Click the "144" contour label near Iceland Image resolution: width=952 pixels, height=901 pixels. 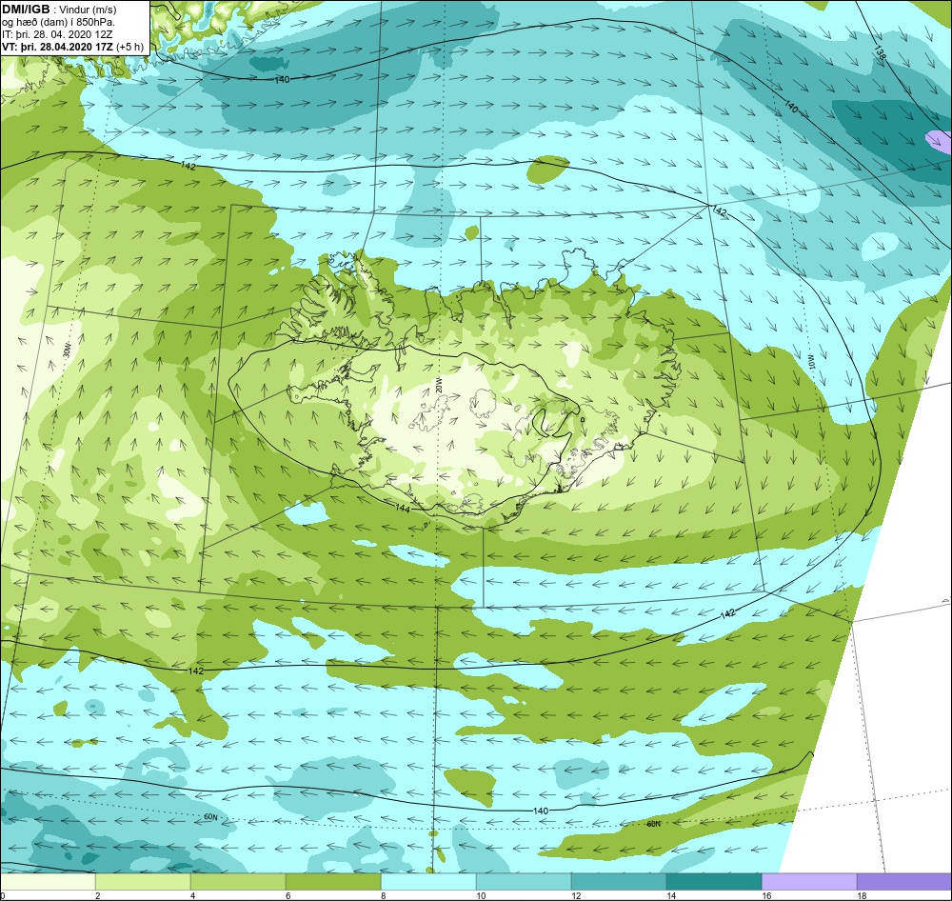point(403,508)
